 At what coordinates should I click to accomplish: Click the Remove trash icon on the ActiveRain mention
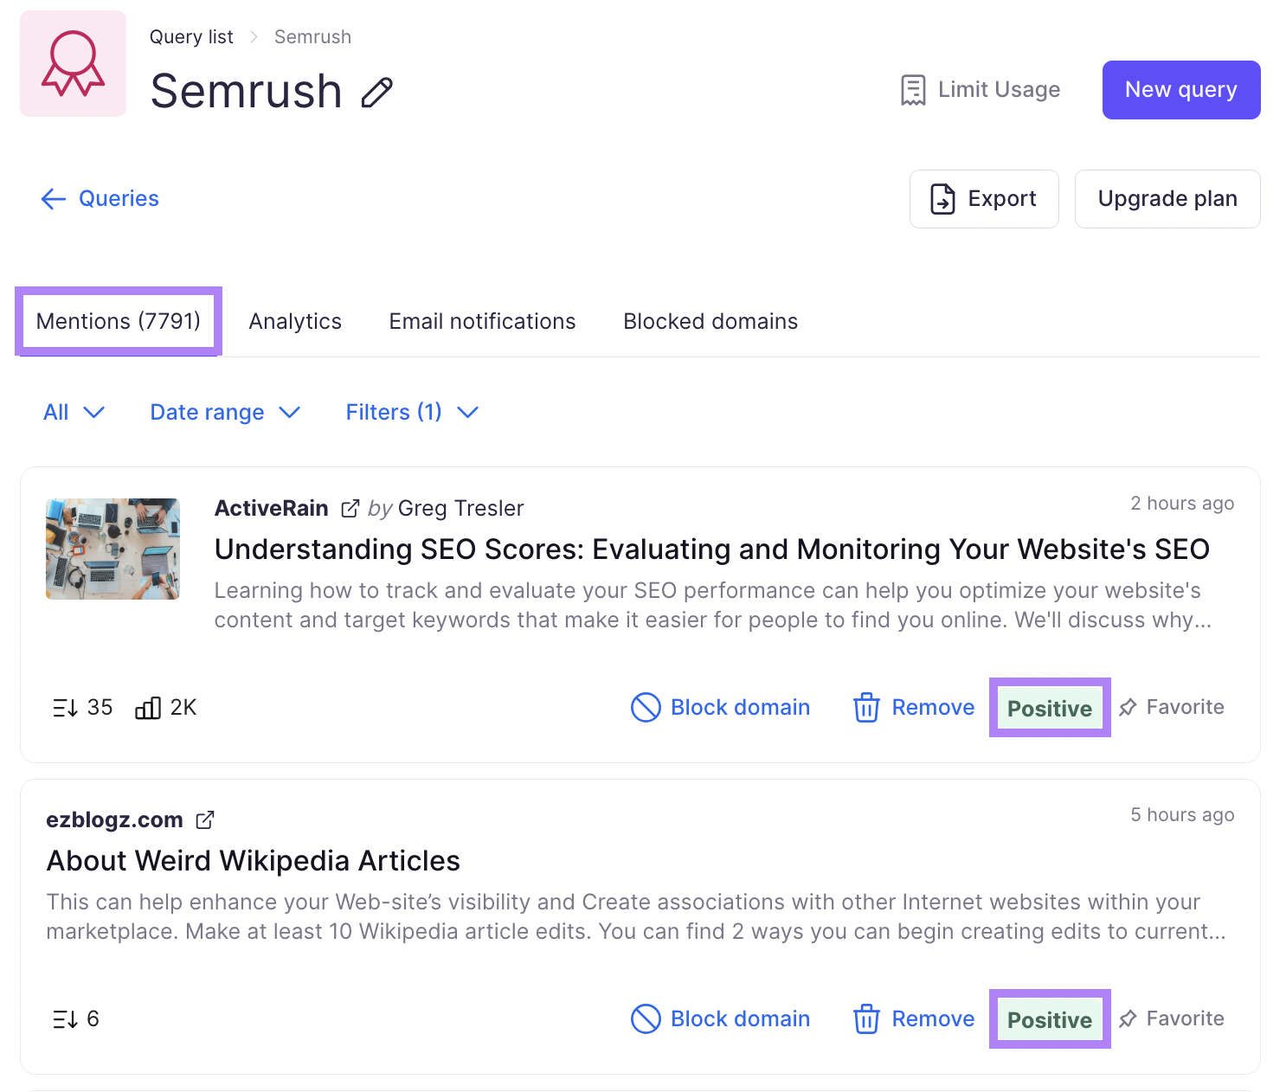[866, 707]
